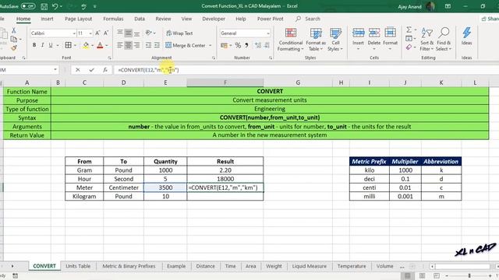Click the Delete cells icon
The width and height of the screenshot is (499, 280).
(374, 33)
